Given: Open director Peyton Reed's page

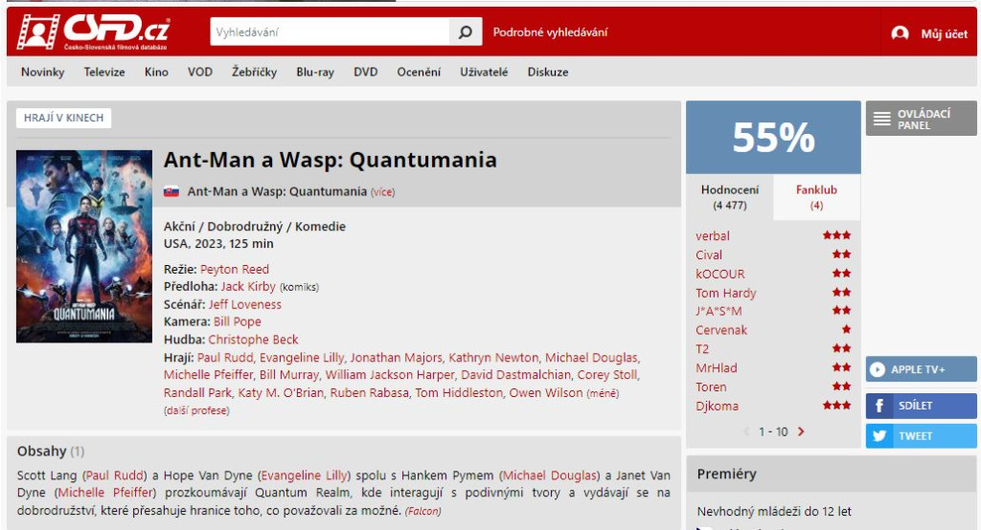Looking at the screenshot, I should coord(235,269).
